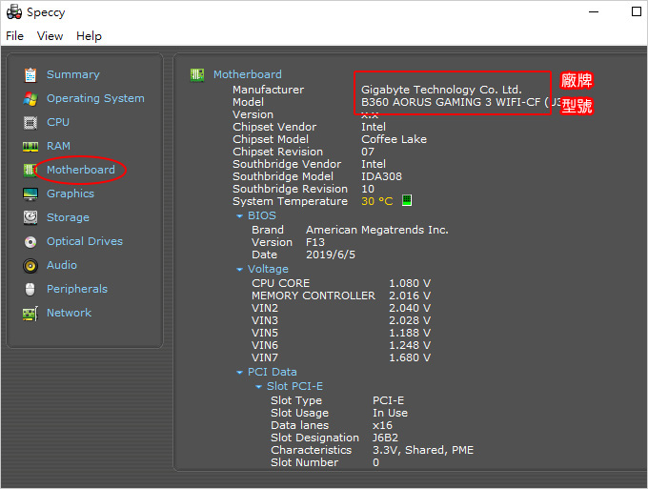Click the Voltage heading text
The height and width of the screenshot is (489, 648).
(x=268, y=269)
